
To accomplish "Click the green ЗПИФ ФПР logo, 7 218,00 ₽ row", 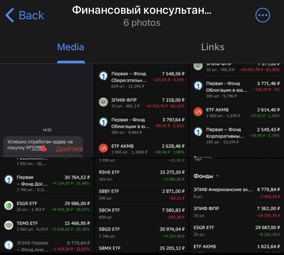I will click(x=104, y=102).
